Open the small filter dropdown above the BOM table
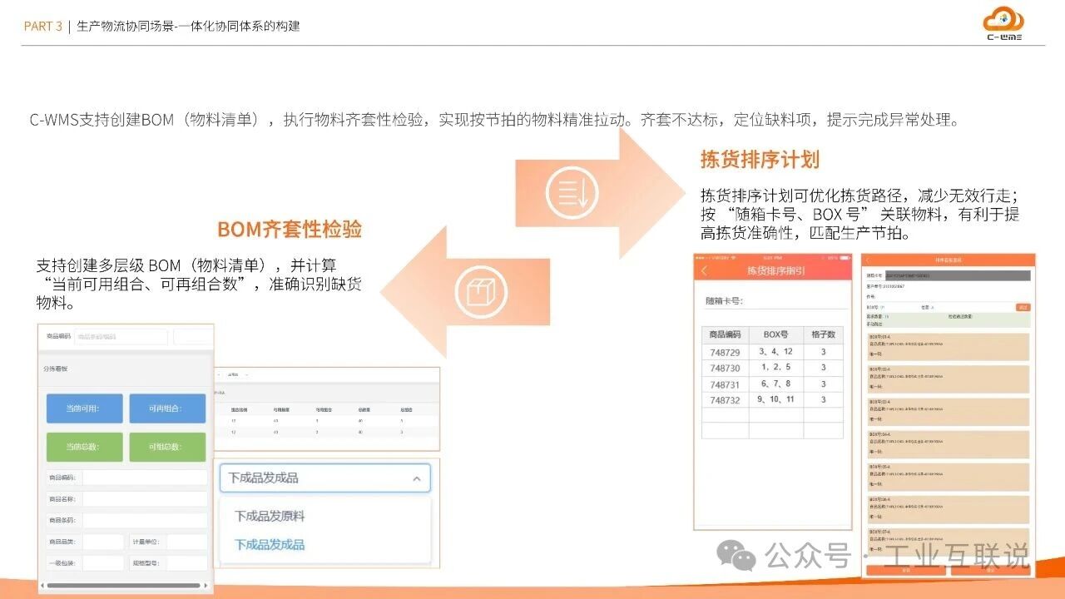The height and width of the screenshot is (599, 1065). click(x=218, y=374)
